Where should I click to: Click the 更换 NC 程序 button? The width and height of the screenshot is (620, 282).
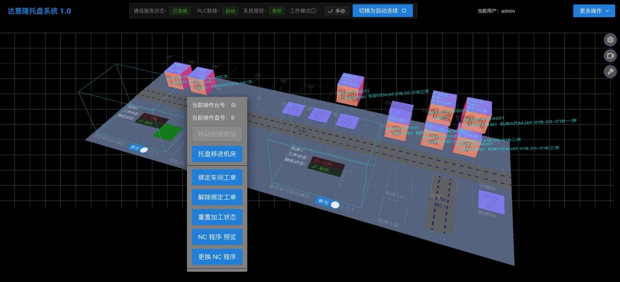pyautogui.click(x=217, y=257)
